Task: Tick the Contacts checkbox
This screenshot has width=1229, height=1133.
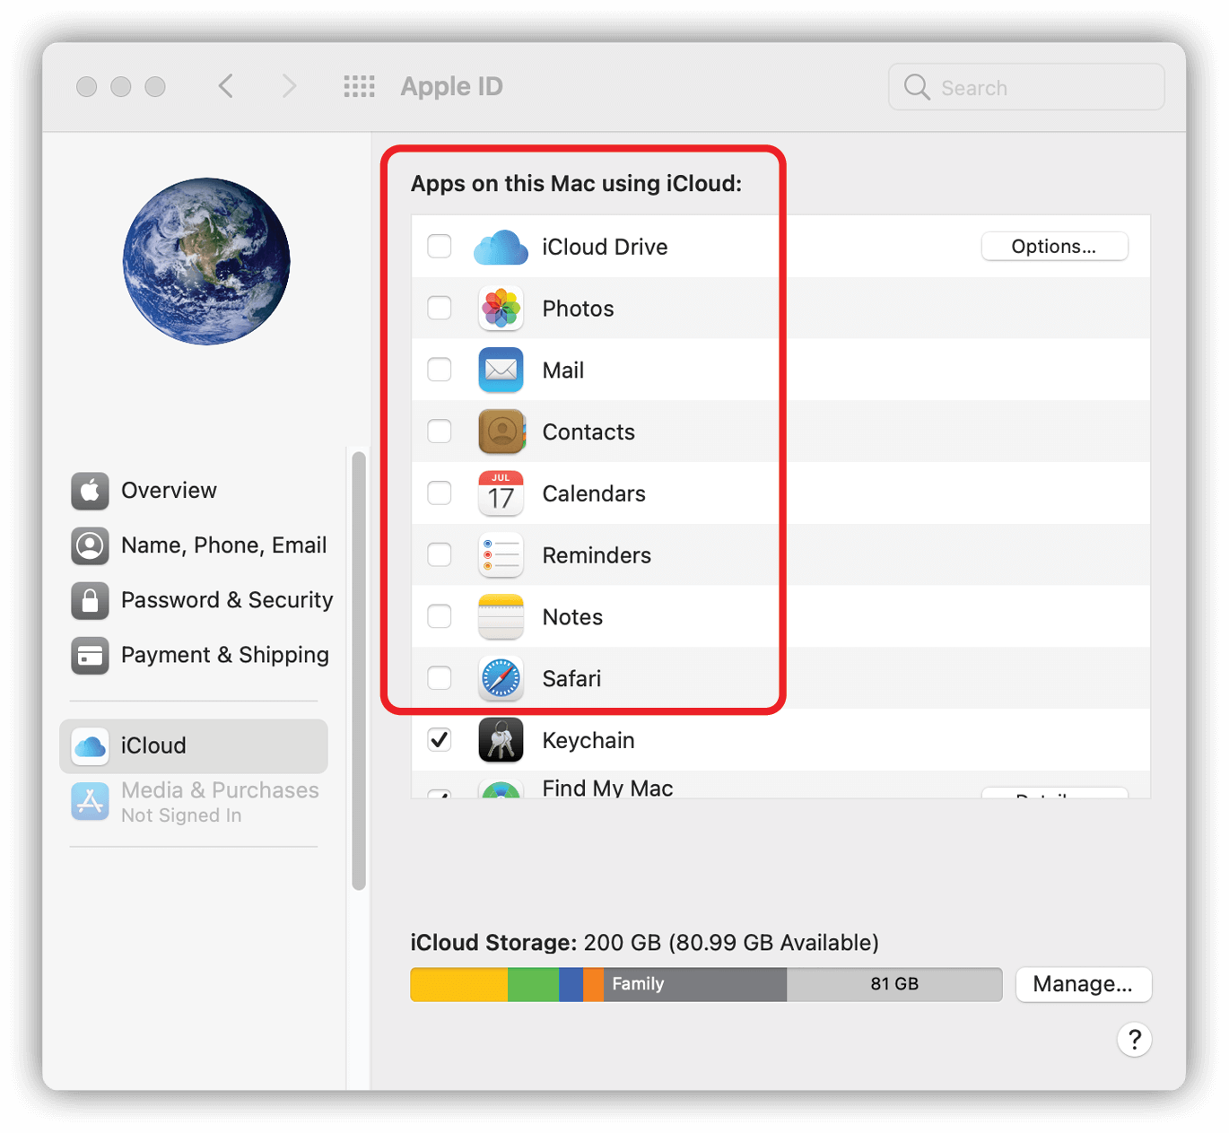Action: point(440,431)
